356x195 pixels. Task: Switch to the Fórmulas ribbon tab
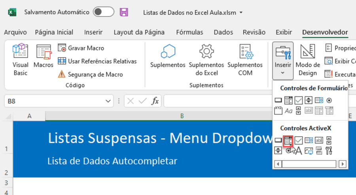pyautogui.click(x=189, y=32)
